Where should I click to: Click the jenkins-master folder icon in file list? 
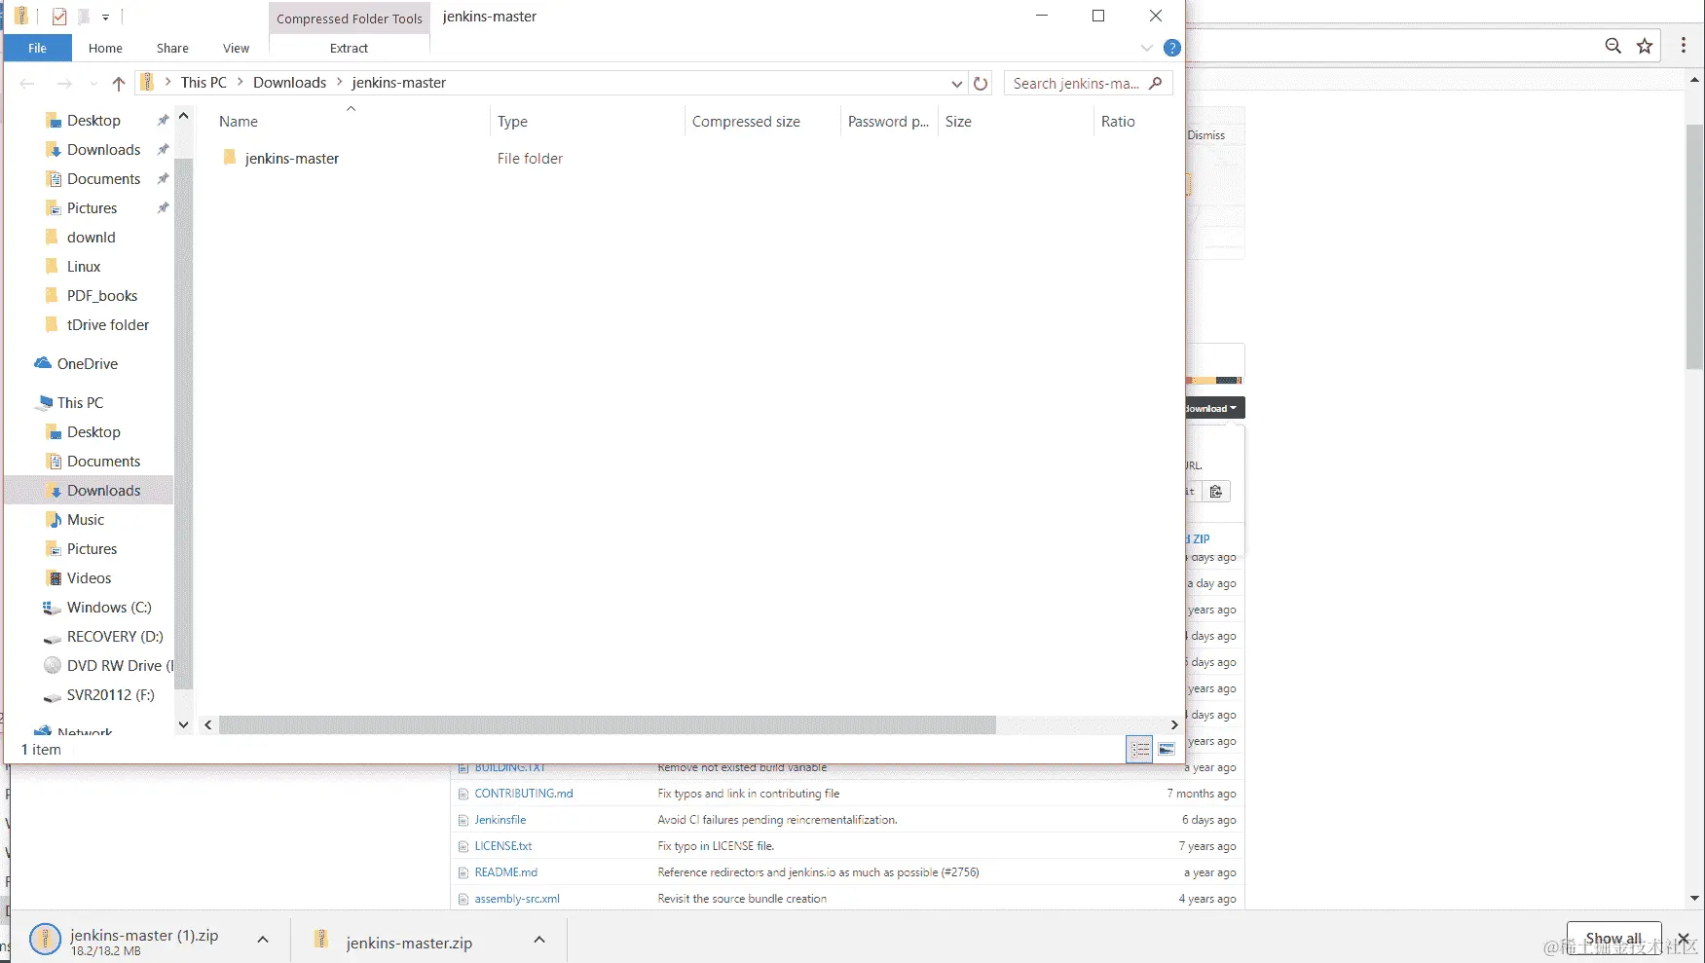click(230, 158)
